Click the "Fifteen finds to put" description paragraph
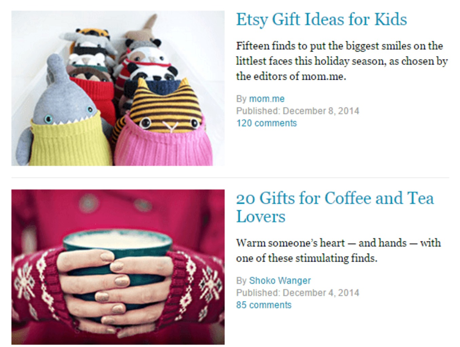460x347 pixels. [x=342, y=61]
